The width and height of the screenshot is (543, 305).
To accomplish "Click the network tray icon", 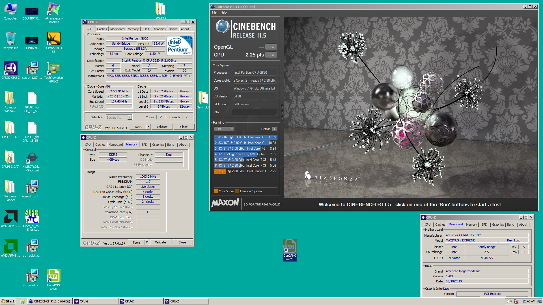I will tap(516, 301).
